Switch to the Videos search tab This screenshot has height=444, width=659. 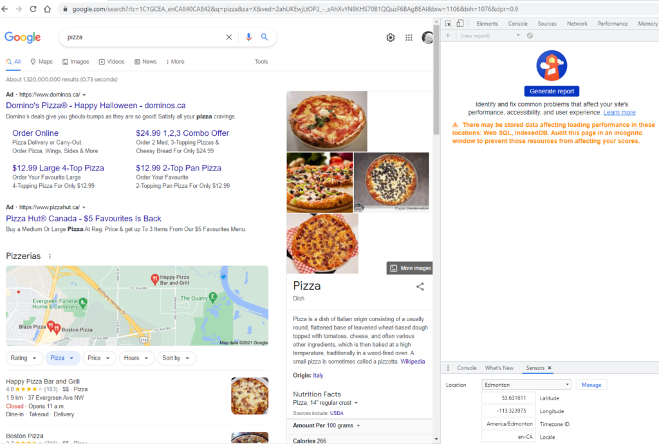coord(112,62)
